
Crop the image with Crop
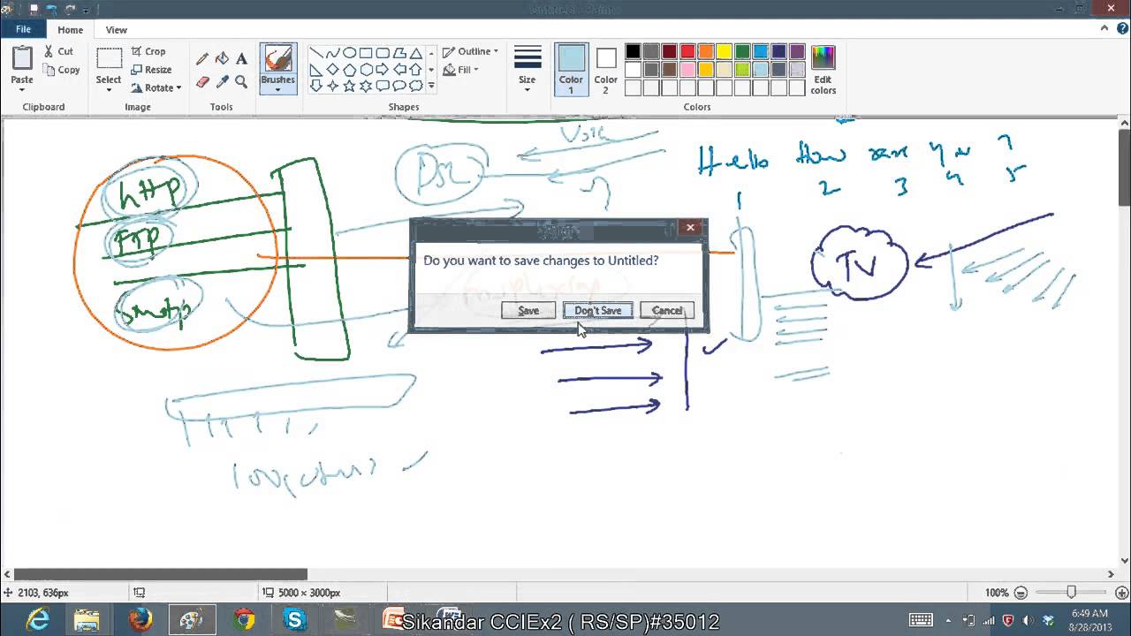tap(148, 51)
